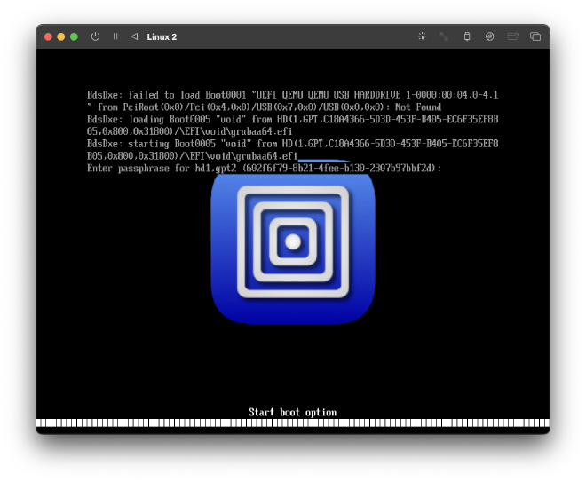Click the 'Start boot option' text
This screenshot has width=586, height=482.
coord(293,412)
